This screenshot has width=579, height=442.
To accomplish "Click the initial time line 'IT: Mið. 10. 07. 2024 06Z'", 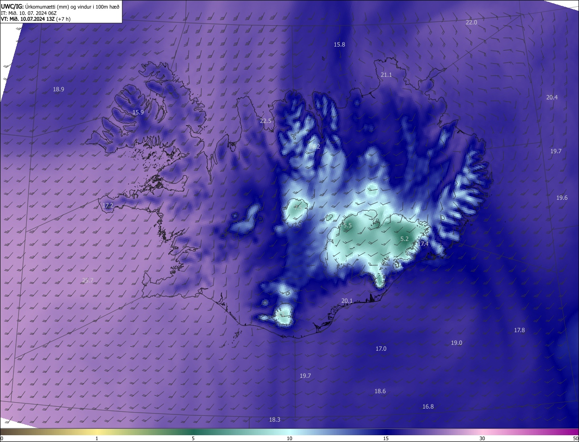I will (x=29, y=13).
